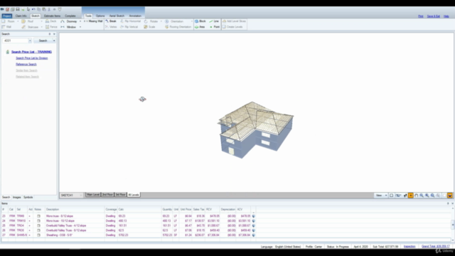Screen dimensions: 455x256
Task: Click the items list vertical scrollbar
Action: pyautogui.click(x=453, y=224)
